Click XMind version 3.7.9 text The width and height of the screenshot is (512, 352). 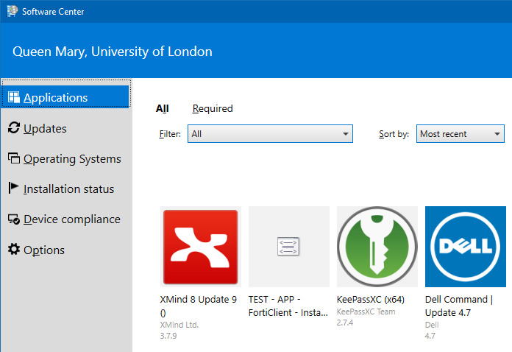point(168,336)
